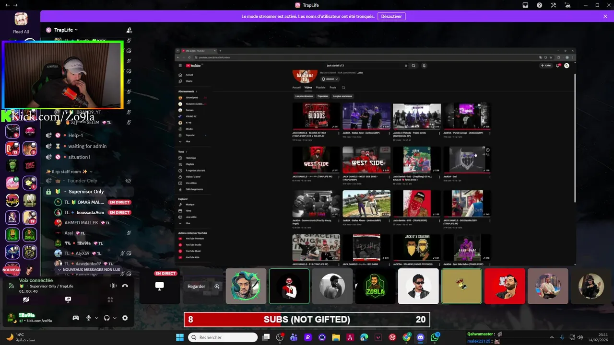Toggle the Founder Only hidden-eye icon
Viewport: 614px width, 345px height.
point(128,181)
